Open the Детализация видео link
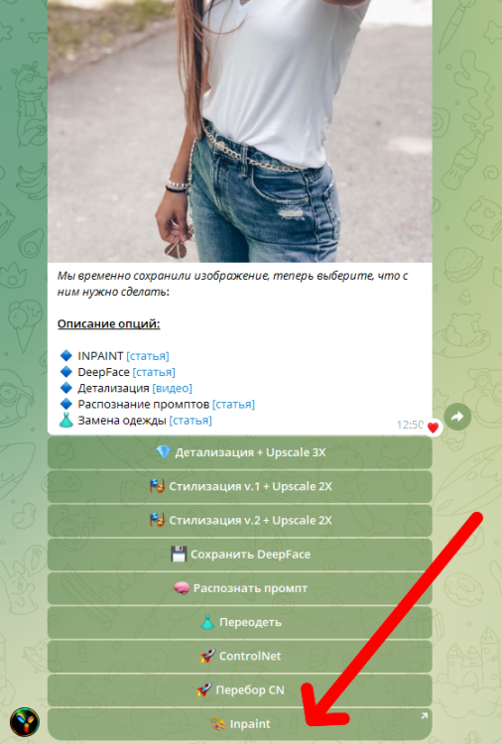This screenshot has width=502, height=744. tap(173, 388)
